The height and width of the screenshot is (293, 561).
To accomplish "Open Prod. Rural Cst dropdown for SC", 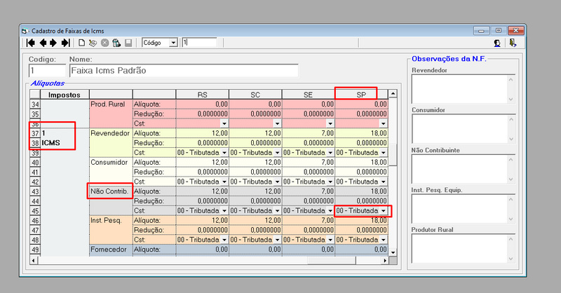I will click(x=277, y=124).
